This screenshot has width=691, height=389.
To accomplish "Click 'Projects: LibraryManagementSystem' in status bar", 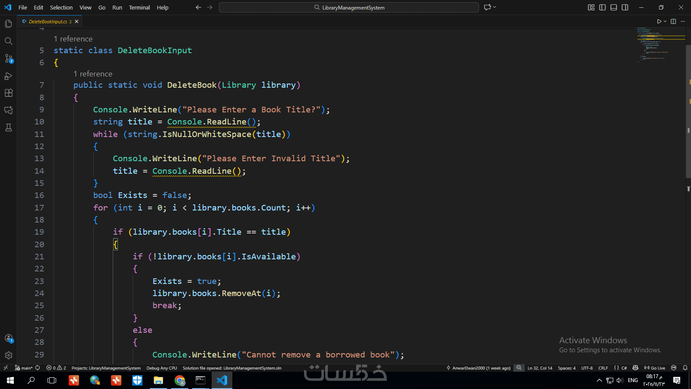I will coord(106,368).
